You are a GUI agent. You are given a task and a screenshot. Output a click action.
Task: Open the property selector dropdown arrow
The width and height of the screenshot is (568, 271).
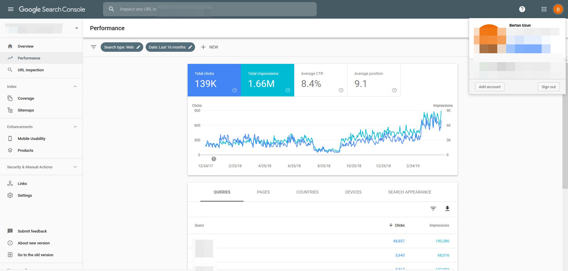(x=76, y=28)
